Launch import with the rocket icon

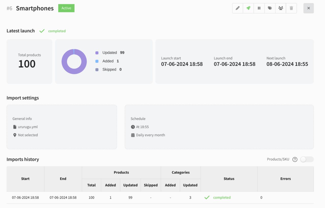(x=248, y=8)
